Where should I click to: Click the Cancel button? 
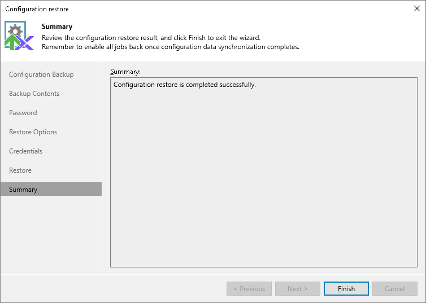click(394, 289)
